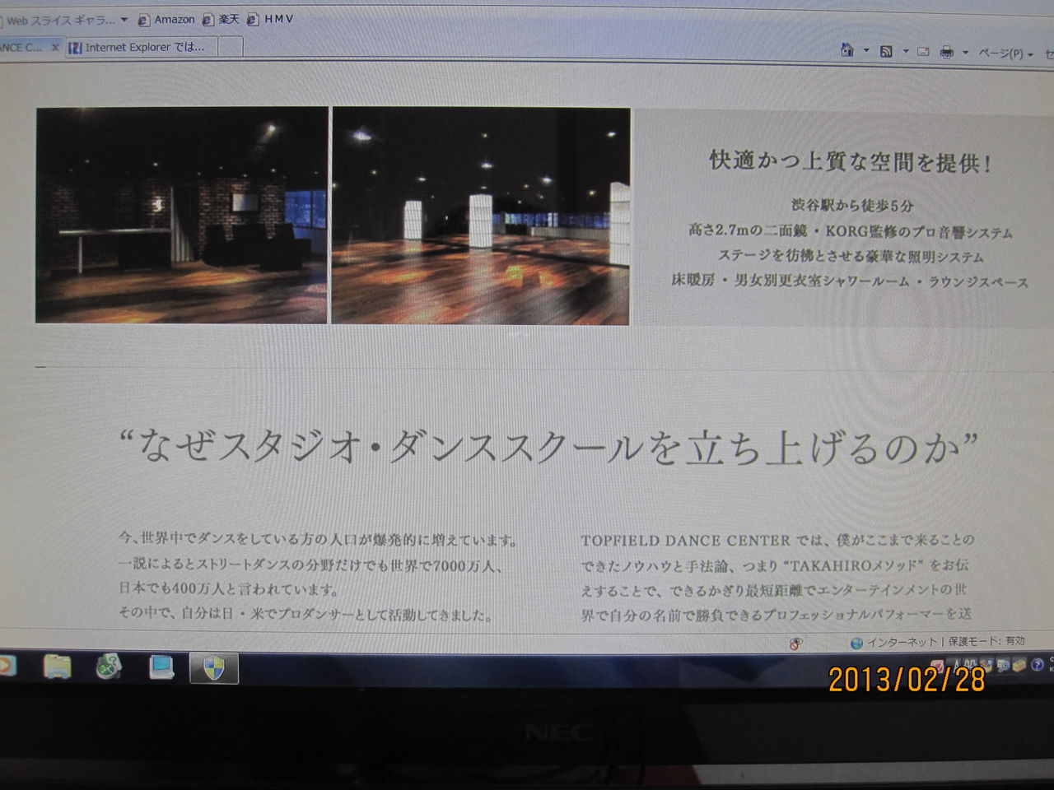Click the dance floor studio photo

pos(481,216)
